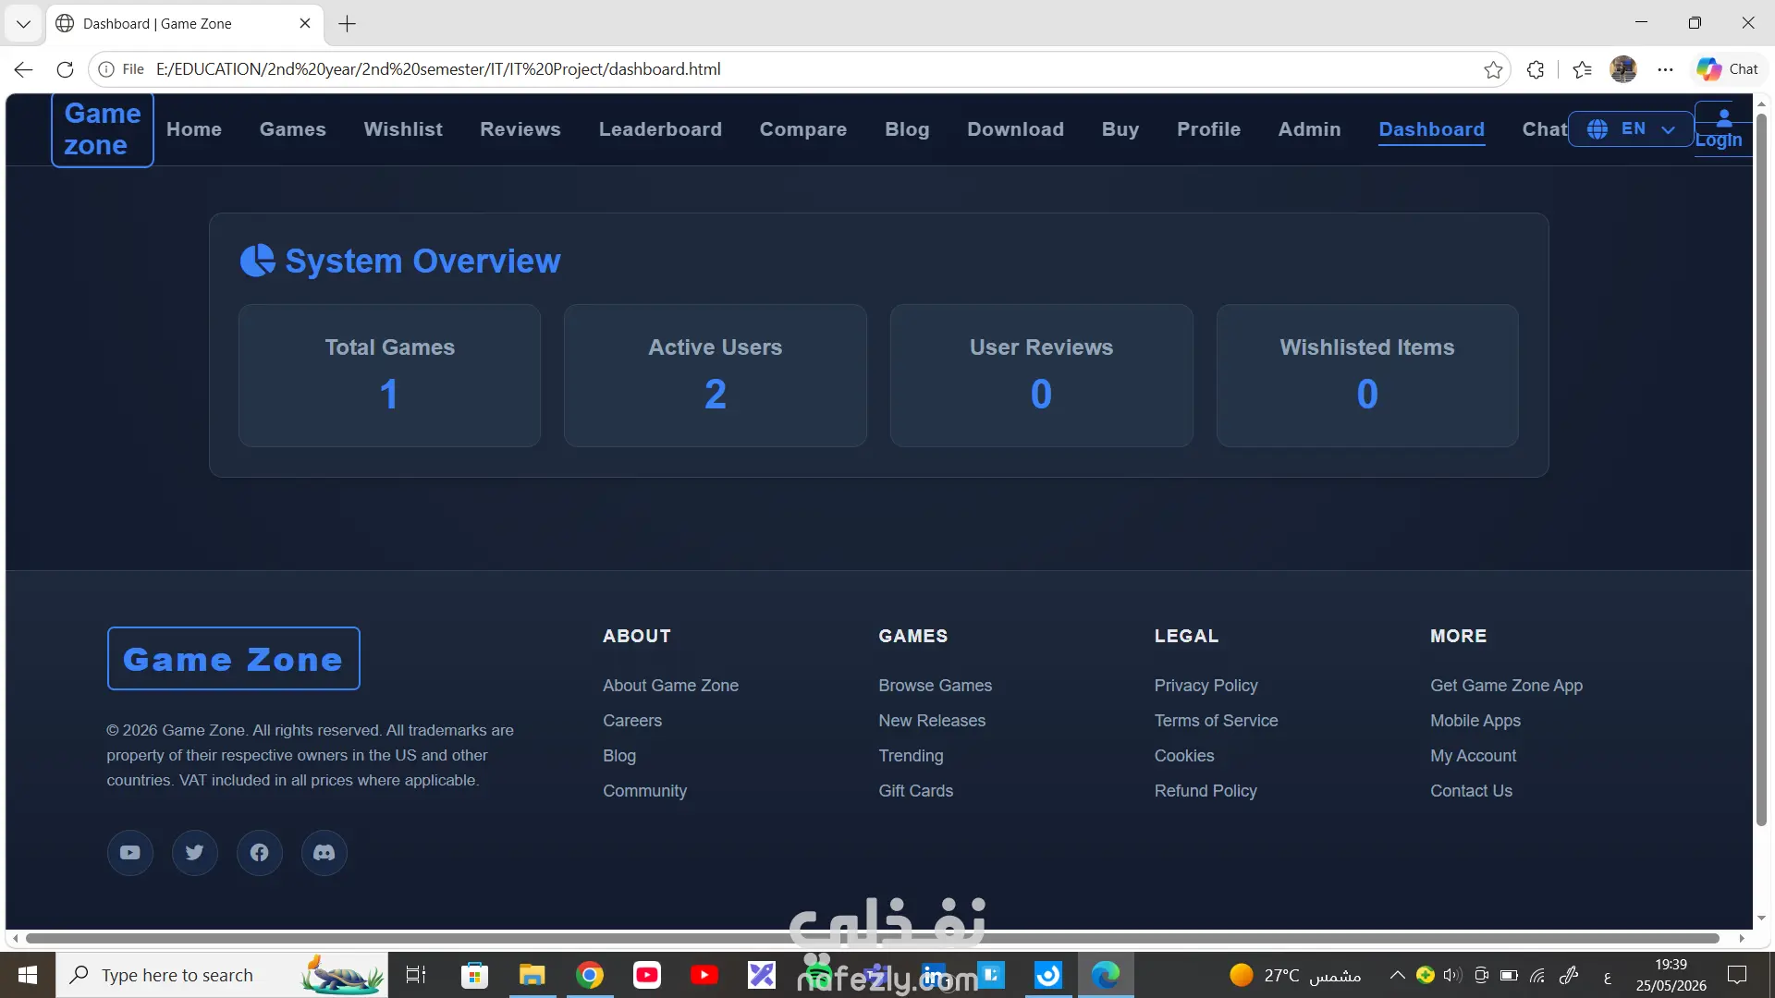Open the Facebook social icon in footer
Image resolution: width=1775 pixels, height=998 pixels.
tap(260, 852)
